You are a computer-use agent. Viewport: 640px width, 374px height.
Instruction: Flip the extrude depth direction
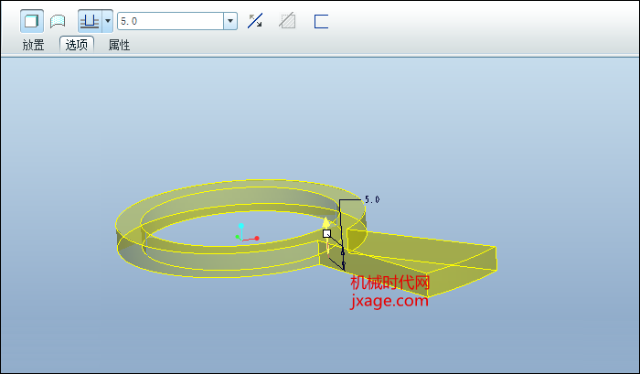255,21
